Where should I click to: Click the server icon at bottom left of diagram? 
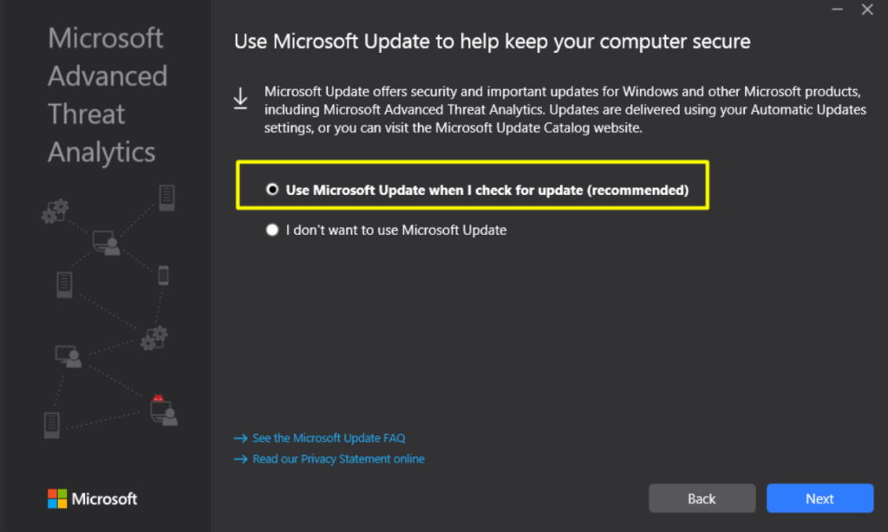click(x=51, y=425)
